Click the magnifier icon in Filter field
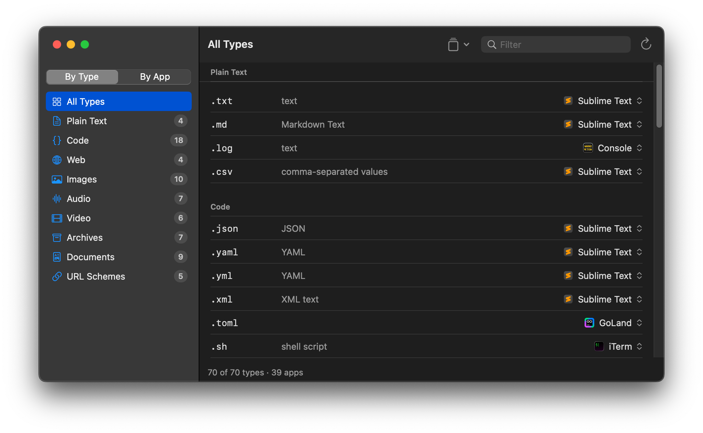 coord(491,44)
